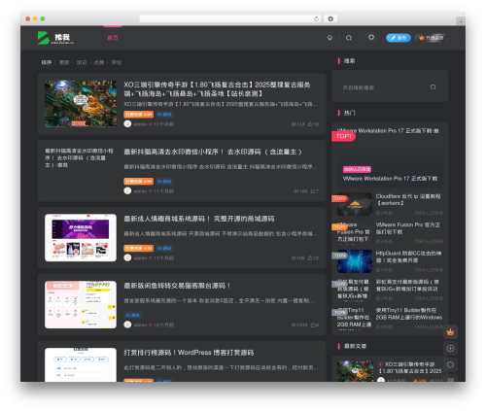This screenshot has width=486, height=411.
Task: Click like icon on XO三端引擎 post
Action: (x=310, y=124)
